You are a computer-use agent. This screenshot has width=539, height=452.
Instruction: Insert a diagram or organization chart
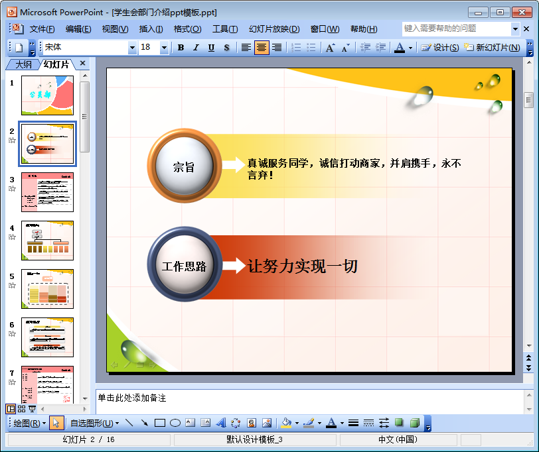point(236,423)
